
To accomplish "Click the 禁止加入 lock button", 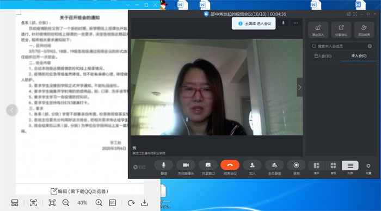I will pyautogui.click(x=318, y=30).
